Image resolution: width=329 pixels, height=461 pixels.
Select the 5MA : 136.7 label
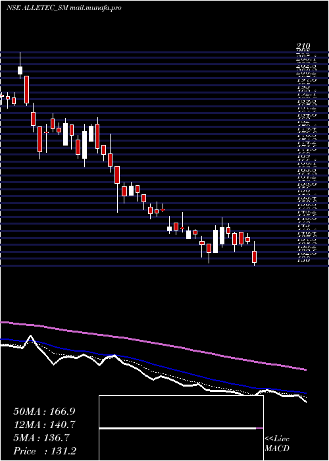(x=41, y=438)
